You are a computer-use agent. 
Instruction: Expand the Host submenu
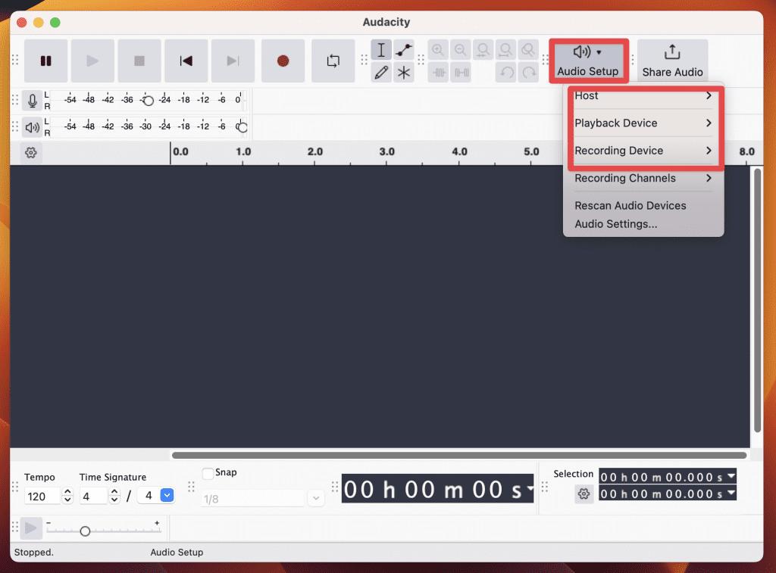tap(643, 96)
